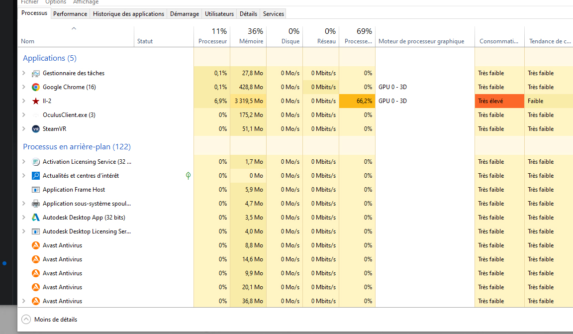Screen dimensions: 573x334
Task: Click the Avast icon on the 36,8 Mo row
Action: pyautogui.click(x=35, y=301)
